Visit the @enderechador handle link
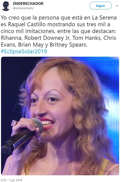The width and height of the screenshot is (121, 182). coord(23,8)
